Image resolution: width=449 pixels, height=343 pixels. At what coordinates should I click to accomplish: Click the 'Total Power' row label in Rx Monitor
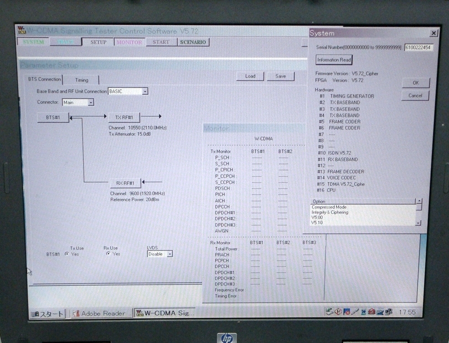[226, 249]
